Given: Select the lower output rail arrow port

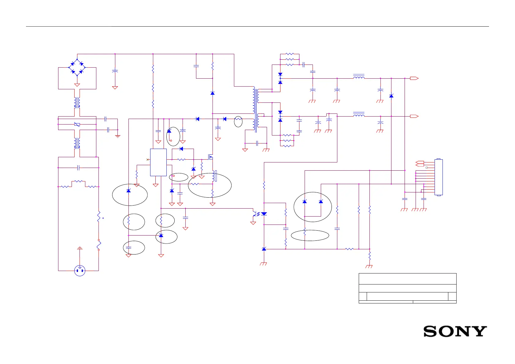Looking at the screenshot, I should (x=414, y=116).
